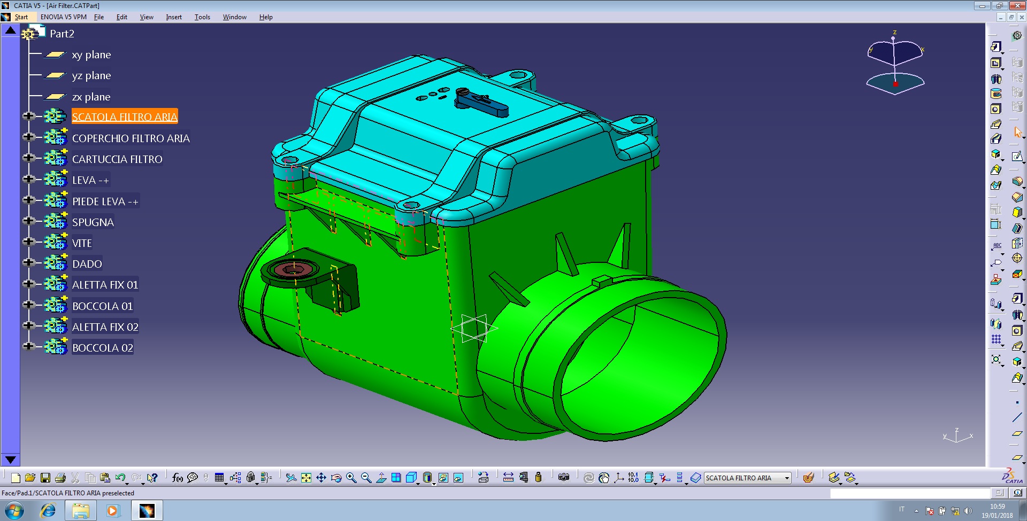Click the Line tool icon in right toolbar
This screenshot has width=1027, height=521.
pos(1017,417)
